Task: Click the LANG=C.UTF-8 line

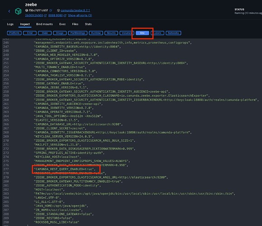Action: point(48,198)
